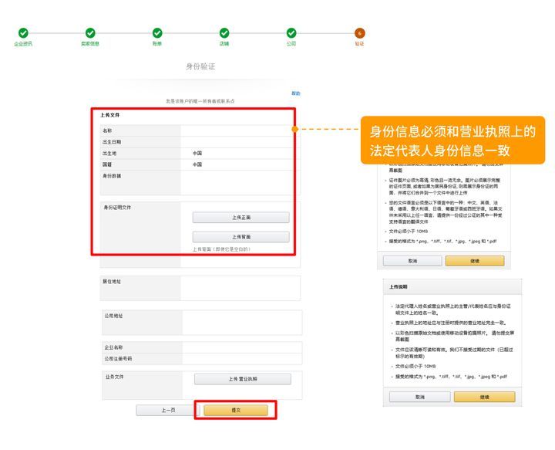Click the 上传文件 section heading

click(x=109, y=115)
